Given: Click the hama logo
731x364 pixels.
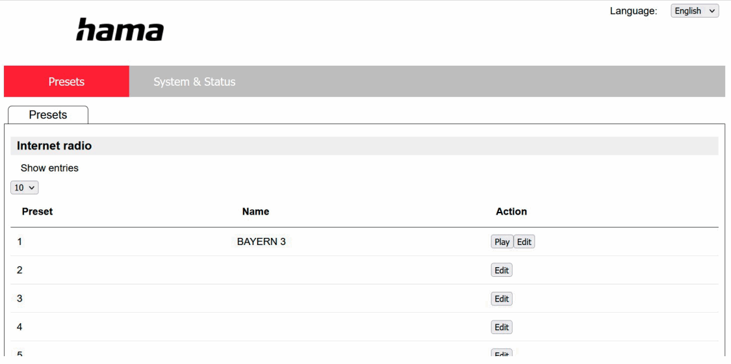Looking at the screenshot, I should pyautogui.click(x=120, y=30).
